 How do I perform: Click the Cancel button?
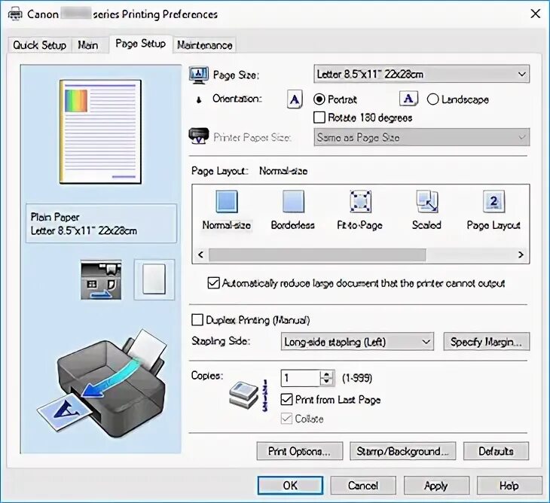(363, 486)
